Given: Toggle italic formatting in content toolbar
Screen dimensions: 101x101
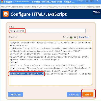Looking at the screenshot, I should (x=68, y=37).
